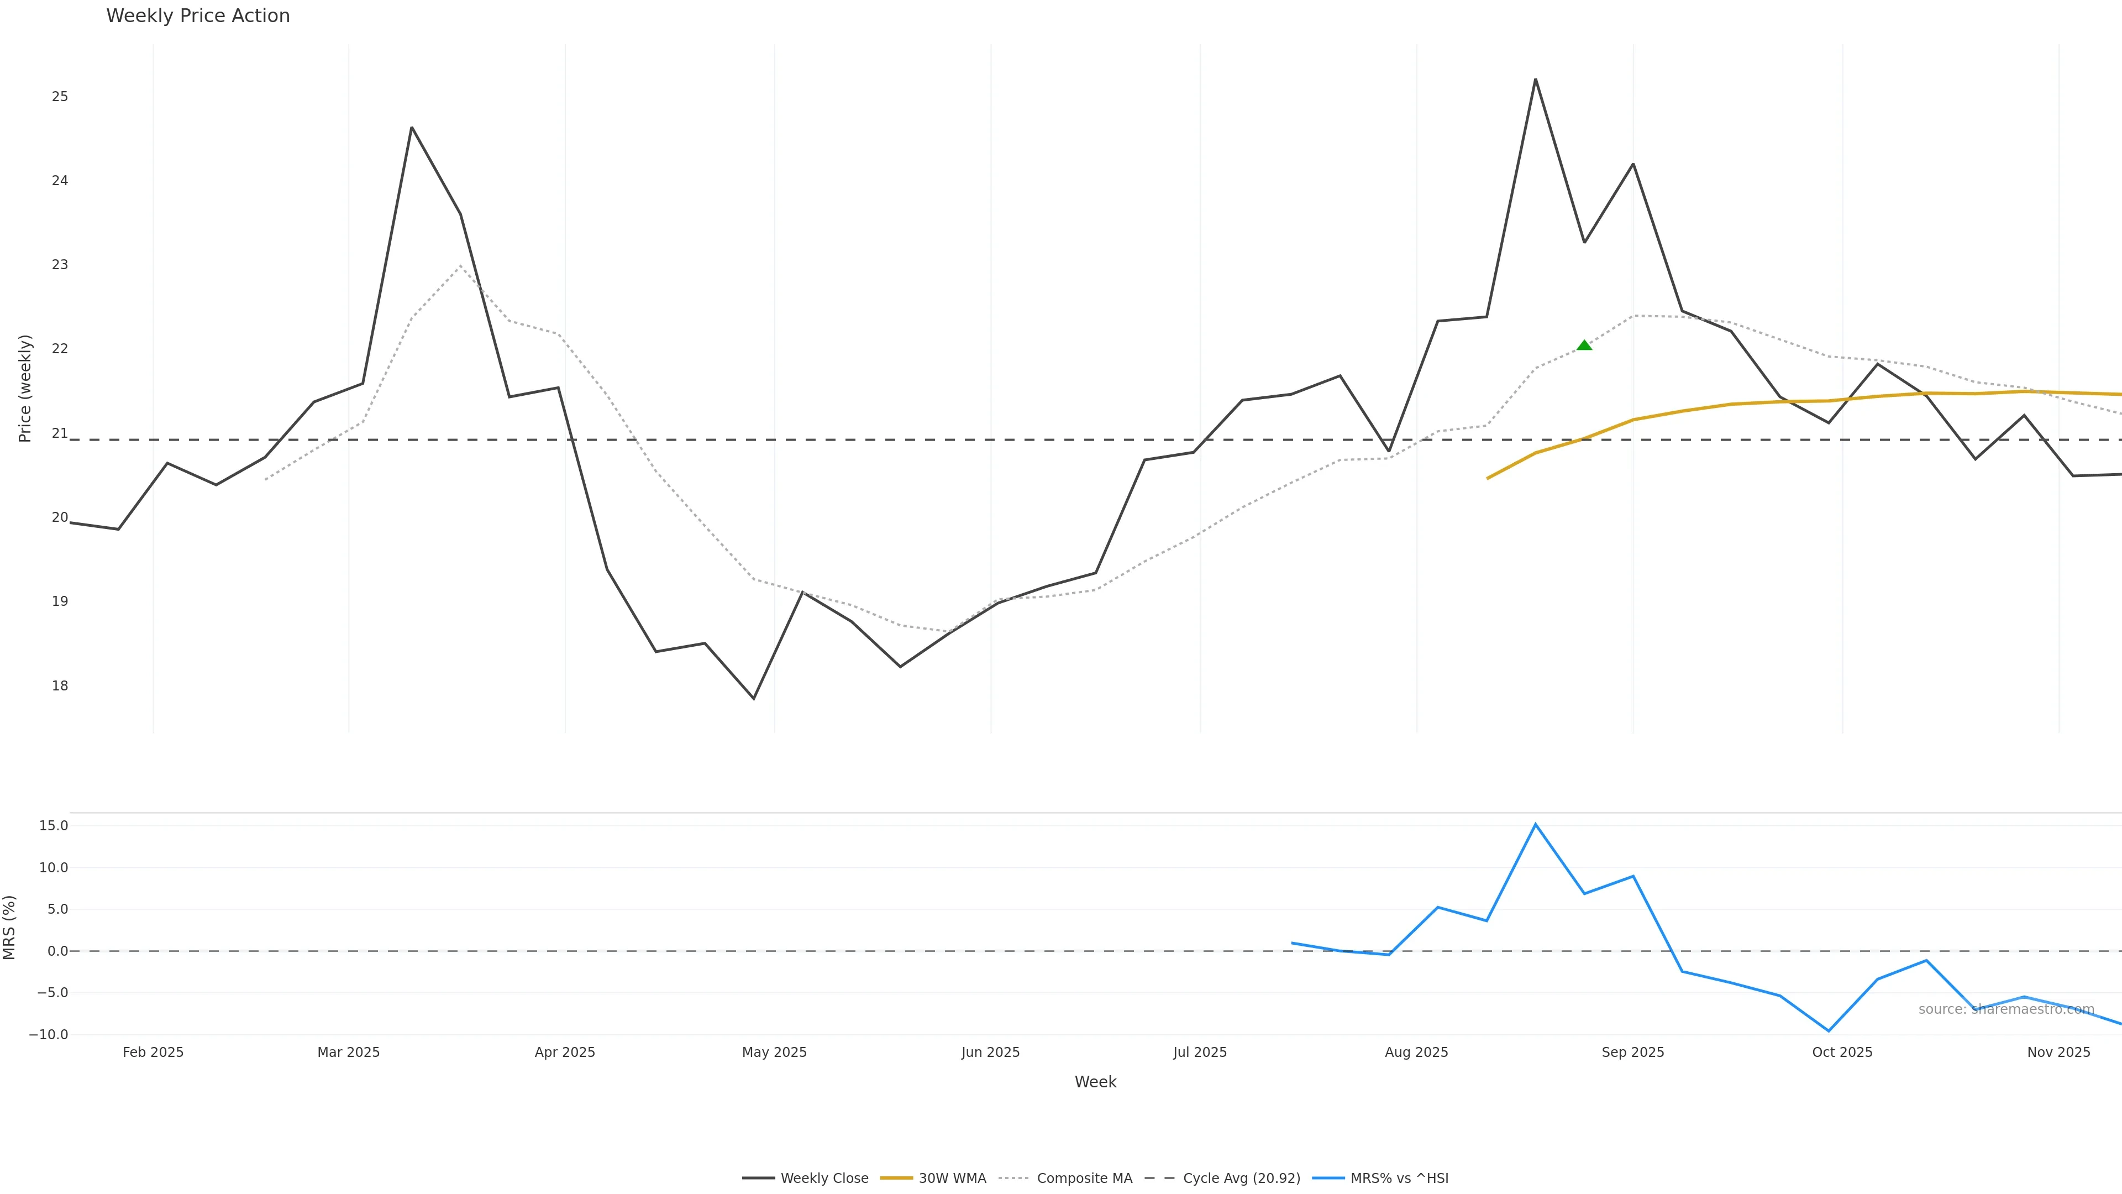The image size is (2122, 1194).
Task: Hide the 30W WMA series via legend
Action: 952,1179
